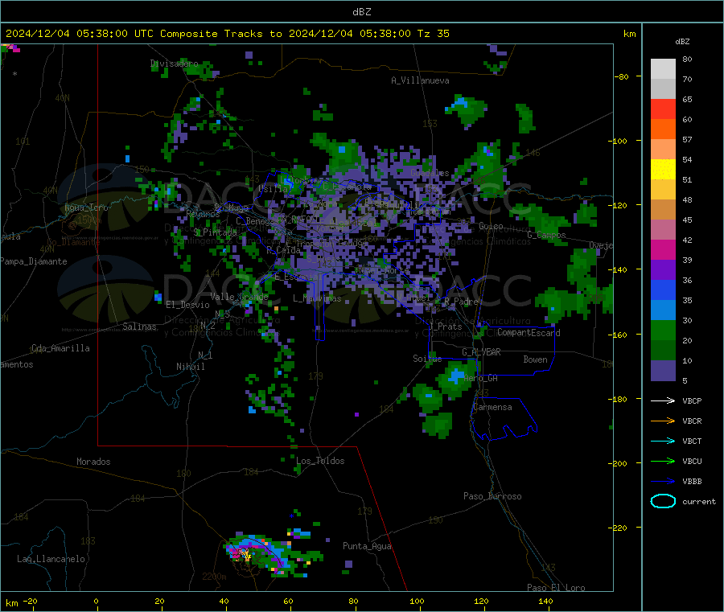The width and height of the screenshot is (724, 612).
Task: Select the gray 65-70 dBZ swatch
Action: click(x=663, y=89)
